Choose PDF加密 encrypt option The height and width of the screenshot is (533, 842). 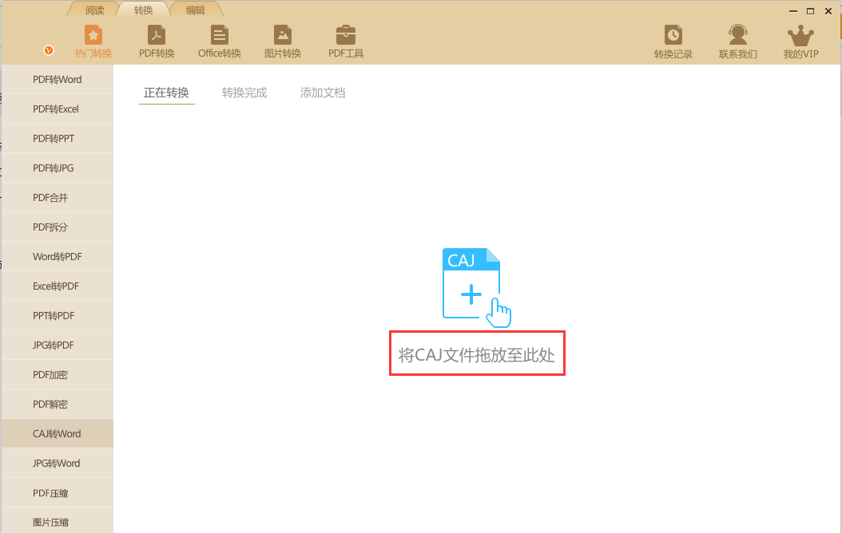(x=58, y=374)
